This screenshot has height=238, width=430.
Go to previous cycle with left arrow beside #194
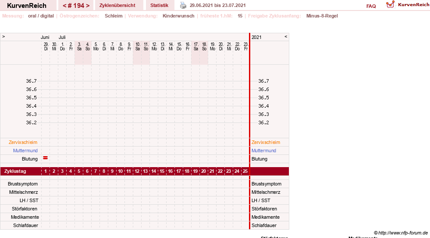(64, 6)
